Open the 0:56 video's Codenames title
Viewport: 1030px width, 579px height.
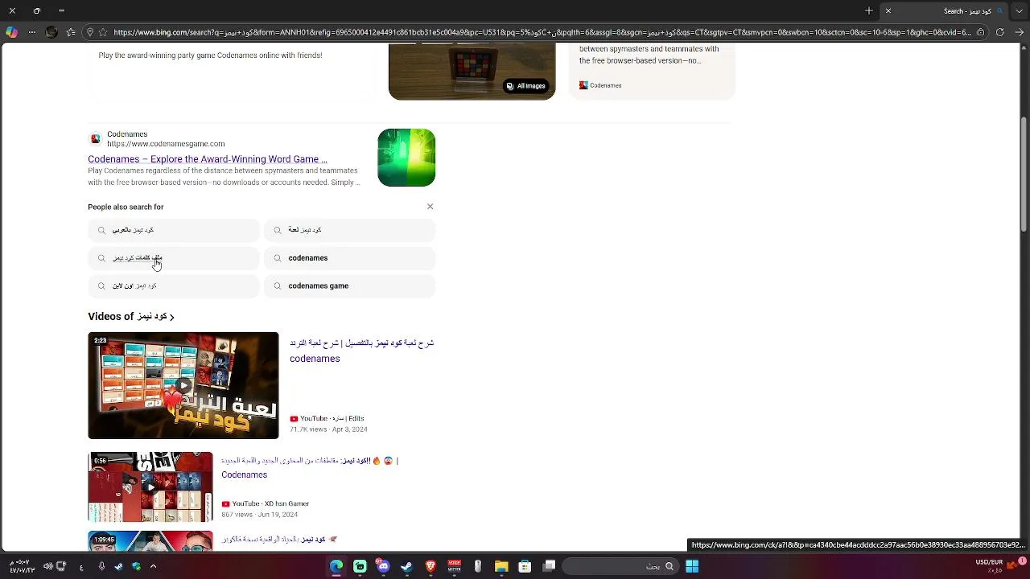point(245,474)
